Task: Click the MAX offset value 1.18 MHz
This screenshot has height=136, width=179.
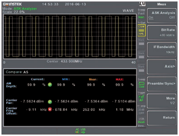Action: (125, 110)
